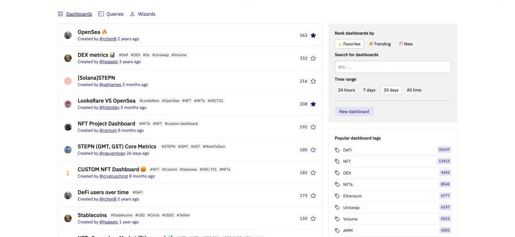The height and width of the screenshot is (237, 515).
Task: Click the #MoveToEarn tag chip
Action: coord(214,146)
